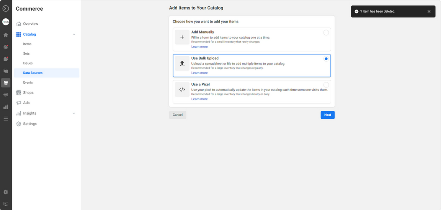Click the Next button
Viewport: 441px width, 210px height.
(328, 115)
